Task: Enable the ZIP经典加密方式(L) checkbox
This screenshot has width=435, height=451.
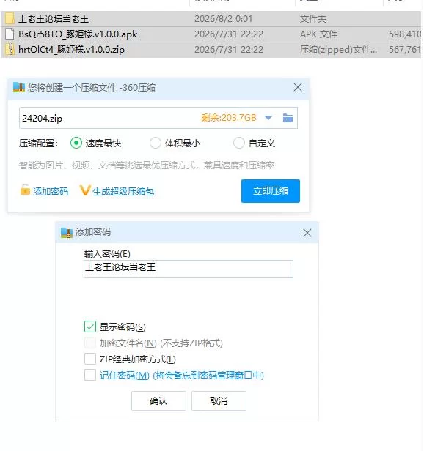Action: 90,359
